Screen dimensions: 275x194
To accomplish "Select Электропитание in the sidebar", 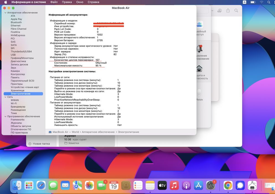I will pos(23,94).
